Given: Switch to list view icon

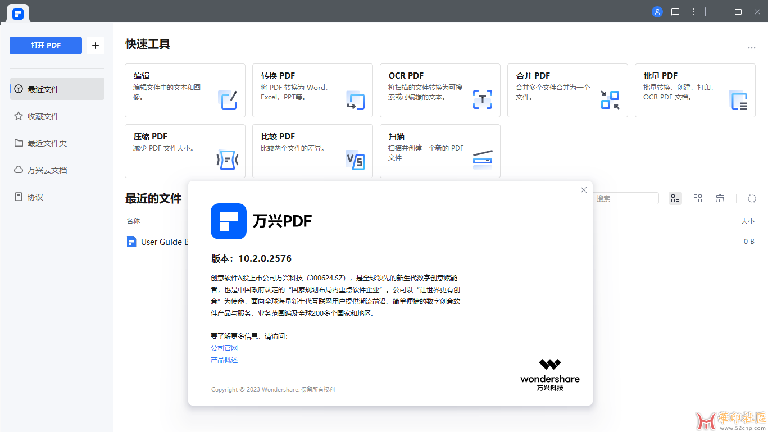Looking at the screenshot, I should pyautogui.click(x=675, y=198).
